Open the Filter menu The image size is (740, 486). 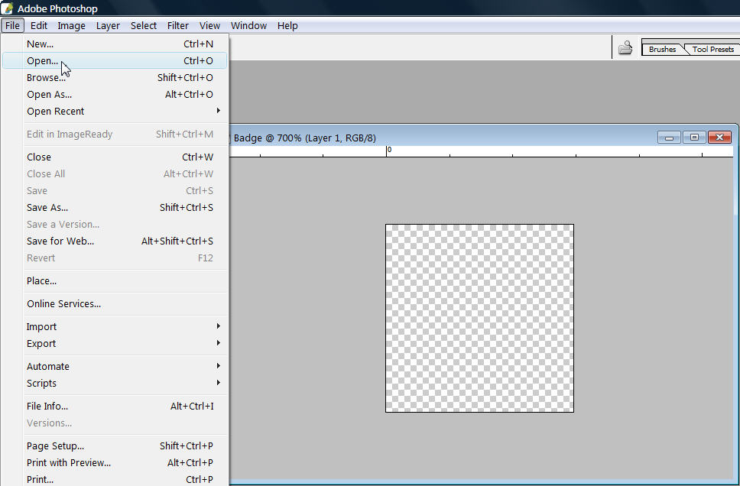coord(177,25)
